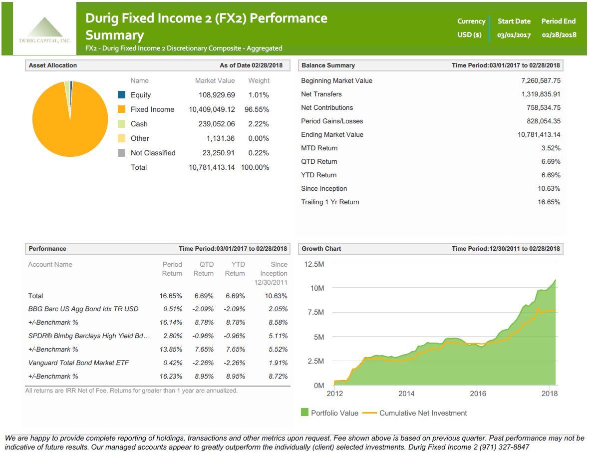Click the benchmark difference 16.14%
Screen dimensions: 589x453
(x=171, y=323)
